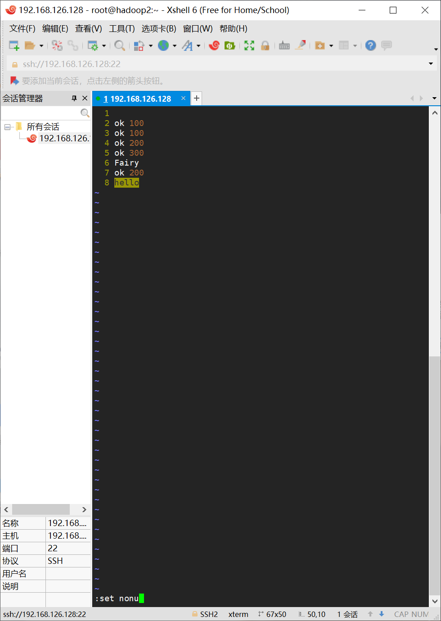
Task: Close the 会话管理器 panel
Action: pyautogui.click(x=85, y=98)
